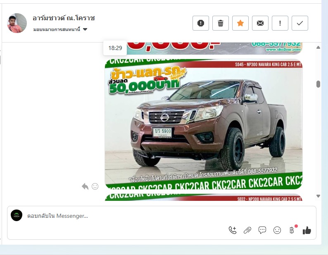Screen dimensions: 328x255
Task: Open emoji picker in reply box
Action: coord(277,230)
